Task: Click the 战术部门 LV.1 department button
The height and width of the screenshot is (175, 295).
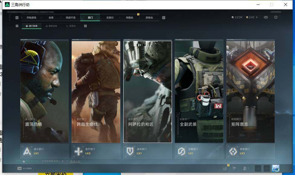Action: pos(147,151)
